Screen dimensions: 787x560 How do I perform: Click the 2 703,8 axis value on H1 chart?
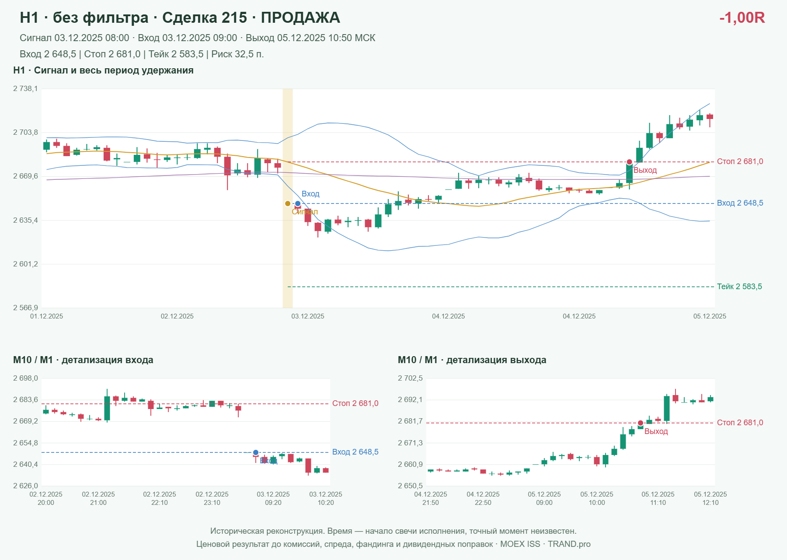pos(25,133)
